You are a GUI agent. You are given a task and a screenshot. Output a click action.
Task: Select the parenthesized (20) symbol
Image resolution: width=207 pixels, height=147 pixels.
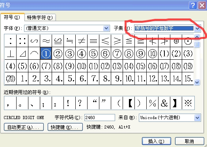10,79
